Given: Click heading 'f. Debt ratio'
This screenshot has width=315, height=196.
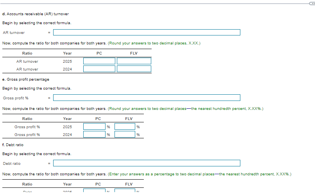Looking at the screenshot, I should 13,145.
